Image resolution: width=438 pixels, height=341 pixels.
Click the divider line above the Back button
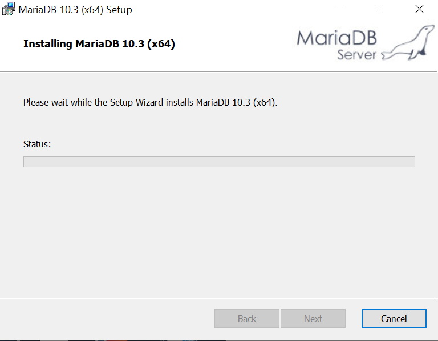click(219, 298)
